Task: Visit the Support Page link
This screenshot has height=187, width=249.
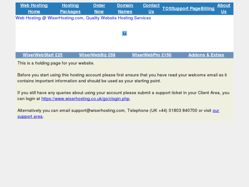Action: pyautogui.click(x=186, y=9)
